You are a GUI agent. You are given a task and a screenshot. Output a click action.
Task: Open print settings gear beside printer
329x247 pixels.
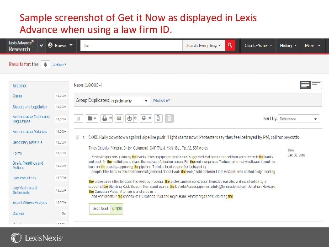(x=111, y=118)
